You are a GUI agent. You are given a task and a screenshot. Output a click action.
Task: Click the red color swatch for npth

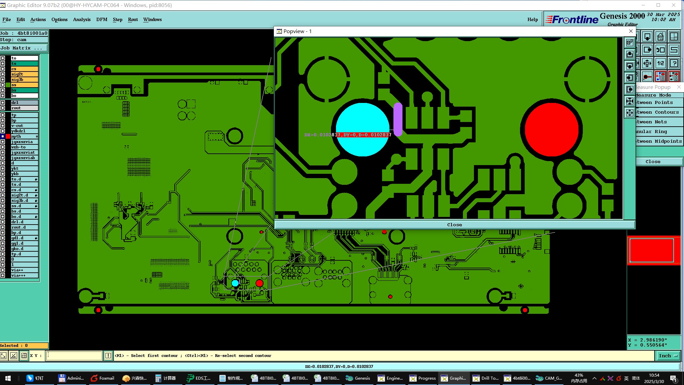pos(8,136)
